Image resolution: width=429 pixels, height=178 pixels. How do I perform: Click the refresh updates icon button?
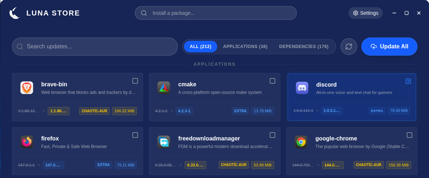coord(349,47)
